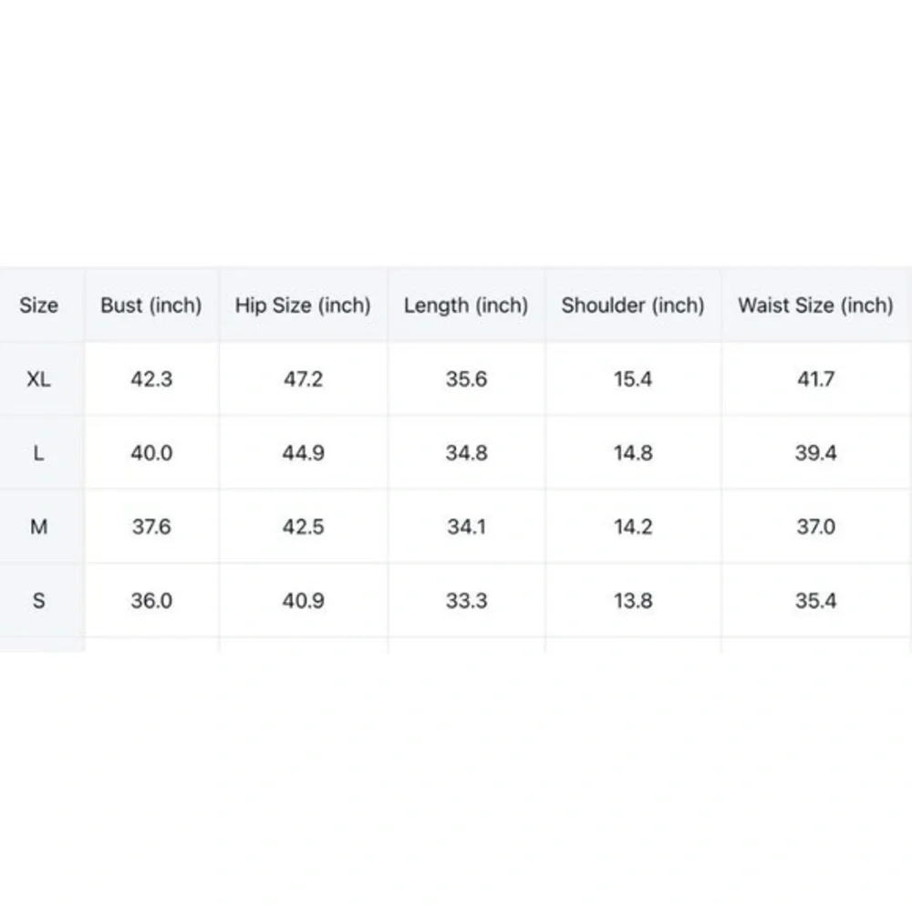Select the Hip Size (inch) header
The image size is (912, 912).
303,306
